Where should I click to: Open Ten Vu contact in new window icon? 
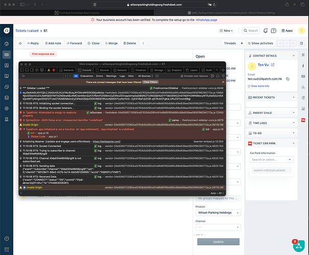[x=273, y=65]
